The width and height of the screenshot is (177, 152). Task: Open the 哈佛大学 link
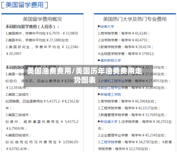(107, 26)
